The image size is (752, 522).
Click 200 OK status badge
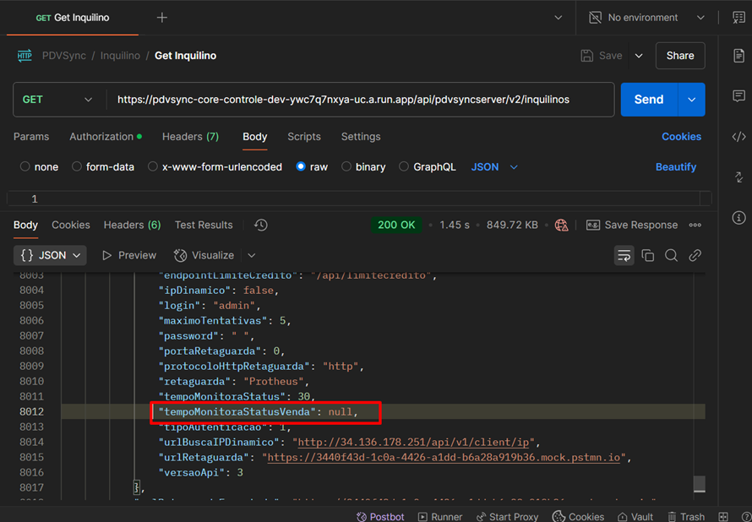coord(396,225)
